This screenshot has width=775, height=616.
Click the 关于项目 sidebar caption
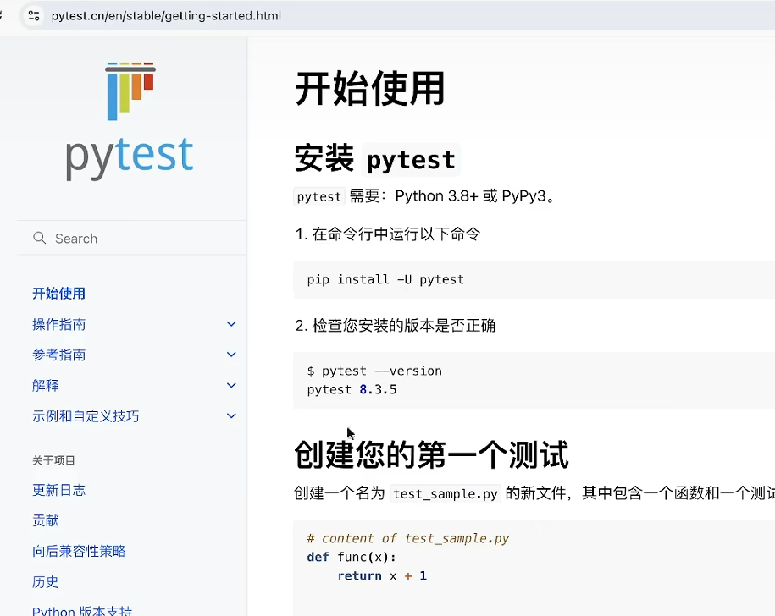coord(53,460)
